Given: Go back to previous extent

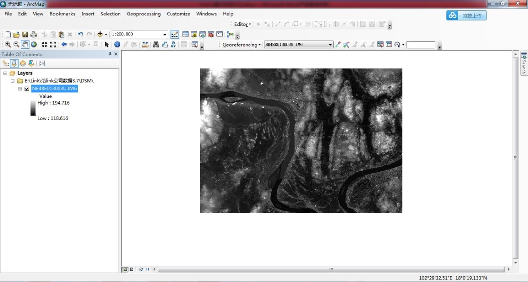Looking at the screenshot, I should 64,45.
